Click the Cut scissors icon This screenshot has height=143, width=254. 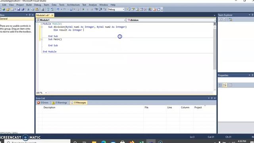coord(28,10)
